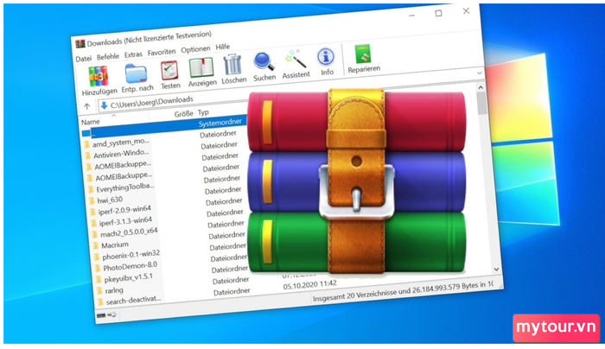Open the Extras menu

(x=133, y=54)
